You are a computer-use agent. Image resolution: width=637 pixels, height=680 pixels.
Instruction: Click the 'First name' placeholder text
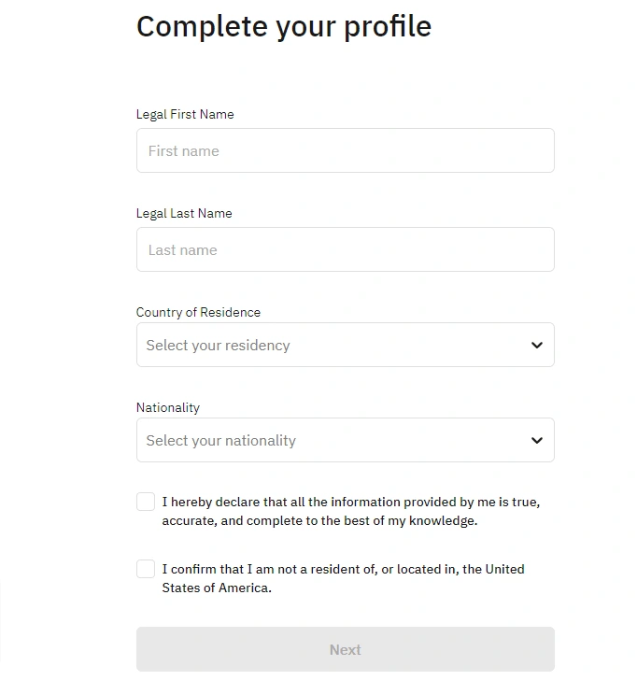[x=184, y=151]
